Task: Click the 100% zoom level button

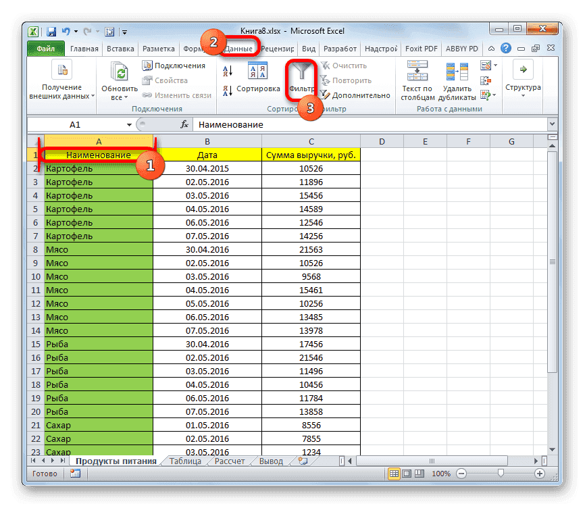Action: [440, 474]
